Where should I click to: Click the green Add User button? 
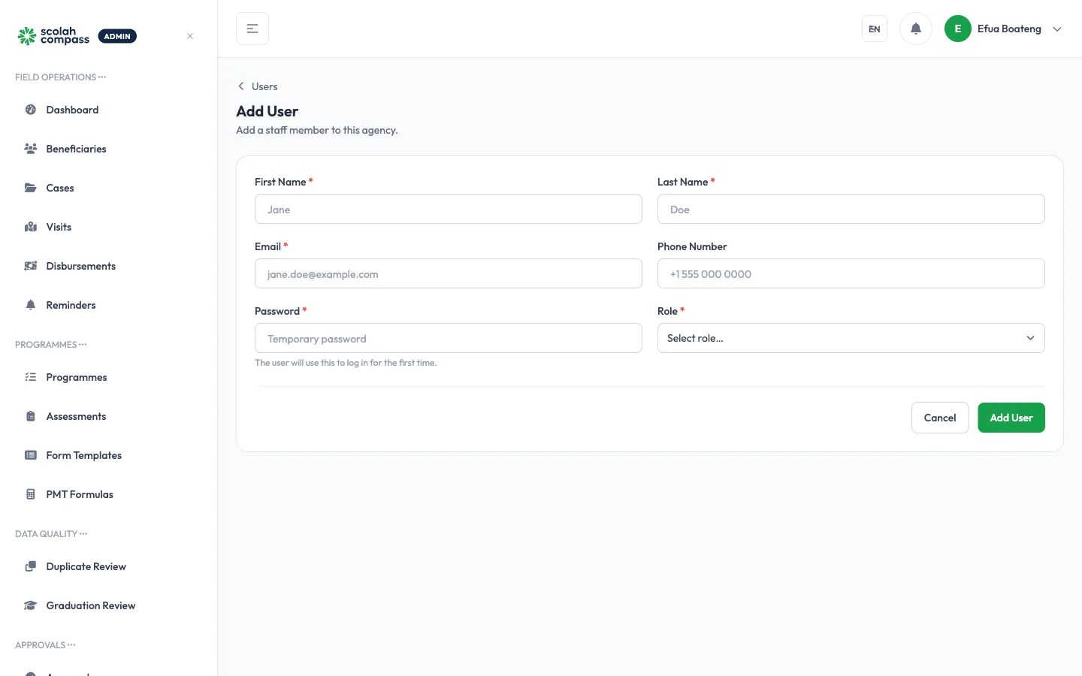(x=1011, y=418)
